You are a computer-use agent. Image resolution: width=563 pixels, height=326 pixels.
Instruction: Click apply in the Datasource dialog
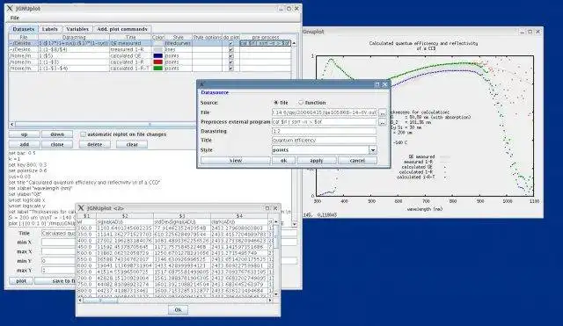point(317,161)
